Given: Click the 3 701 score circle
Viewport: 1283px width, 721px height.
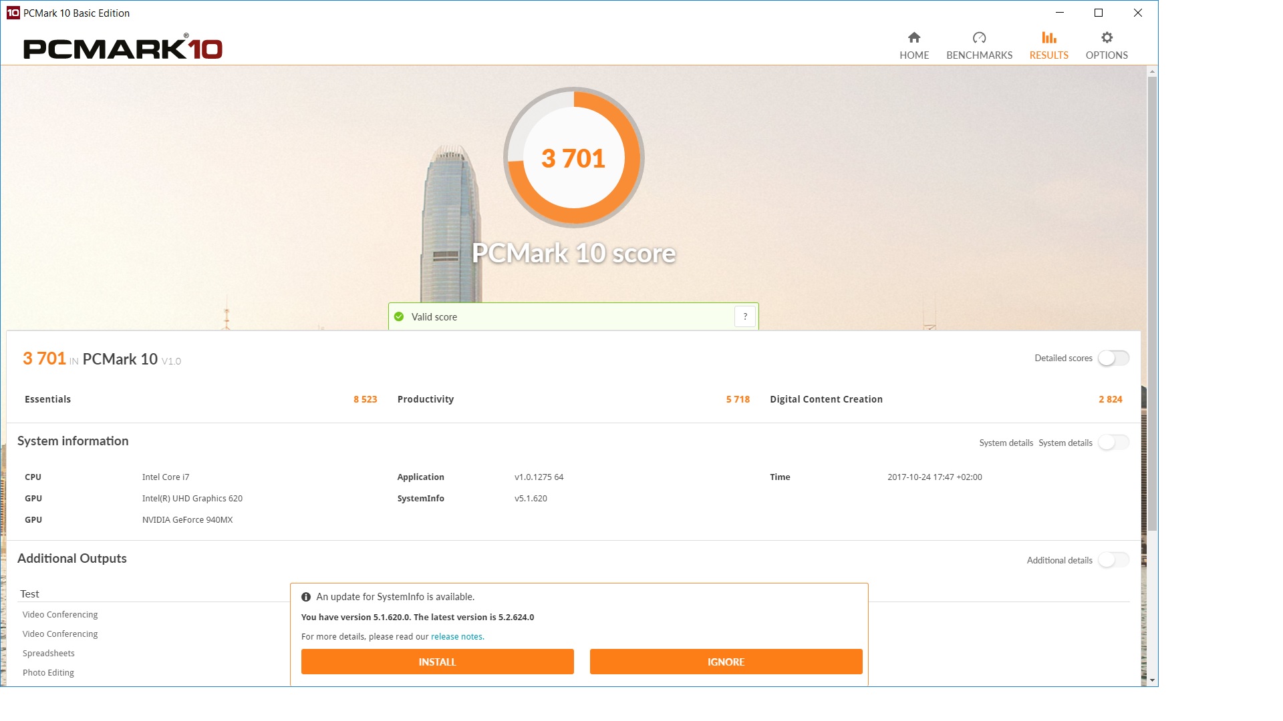Looking at the screenshot, I should [x=573, y=158].
